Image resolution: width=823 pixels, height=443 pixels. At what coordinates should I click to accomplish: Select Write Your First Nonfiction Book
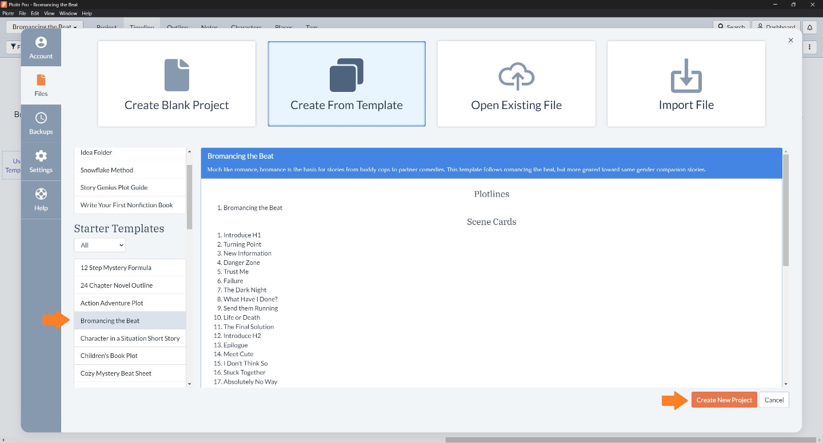(x=130, y=205)
